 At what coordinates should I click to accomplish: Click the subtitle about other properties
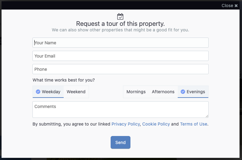coord(121,30)
